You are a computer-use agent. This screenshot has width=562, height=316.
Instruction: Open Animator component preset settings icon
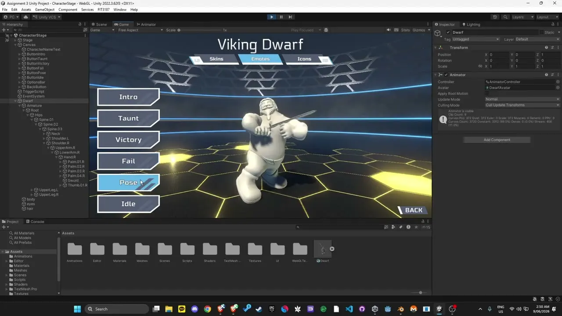552,75
